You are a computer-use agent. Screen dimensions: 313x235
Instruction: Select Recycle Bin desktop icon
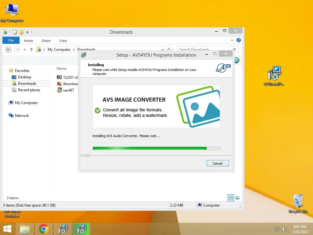point(298,203)
